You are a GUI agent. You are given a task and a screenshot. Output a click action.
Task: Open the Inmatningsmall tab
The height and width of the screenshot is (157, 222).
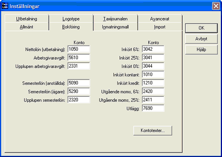point(115,27)
